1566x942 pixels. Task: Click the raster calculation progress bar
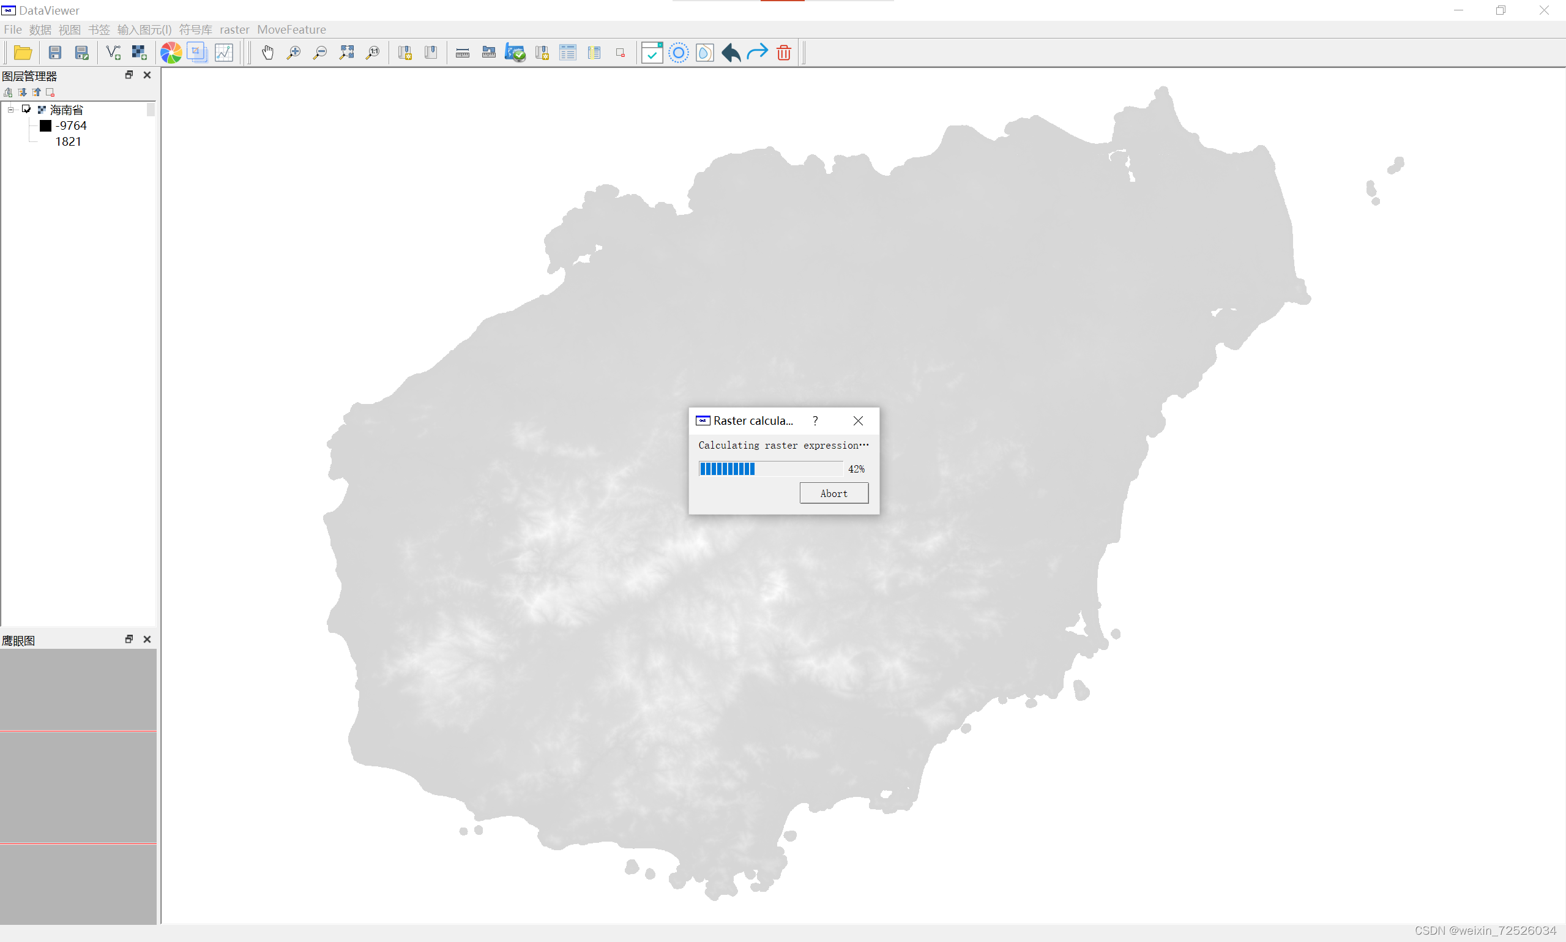pos(770,468)
